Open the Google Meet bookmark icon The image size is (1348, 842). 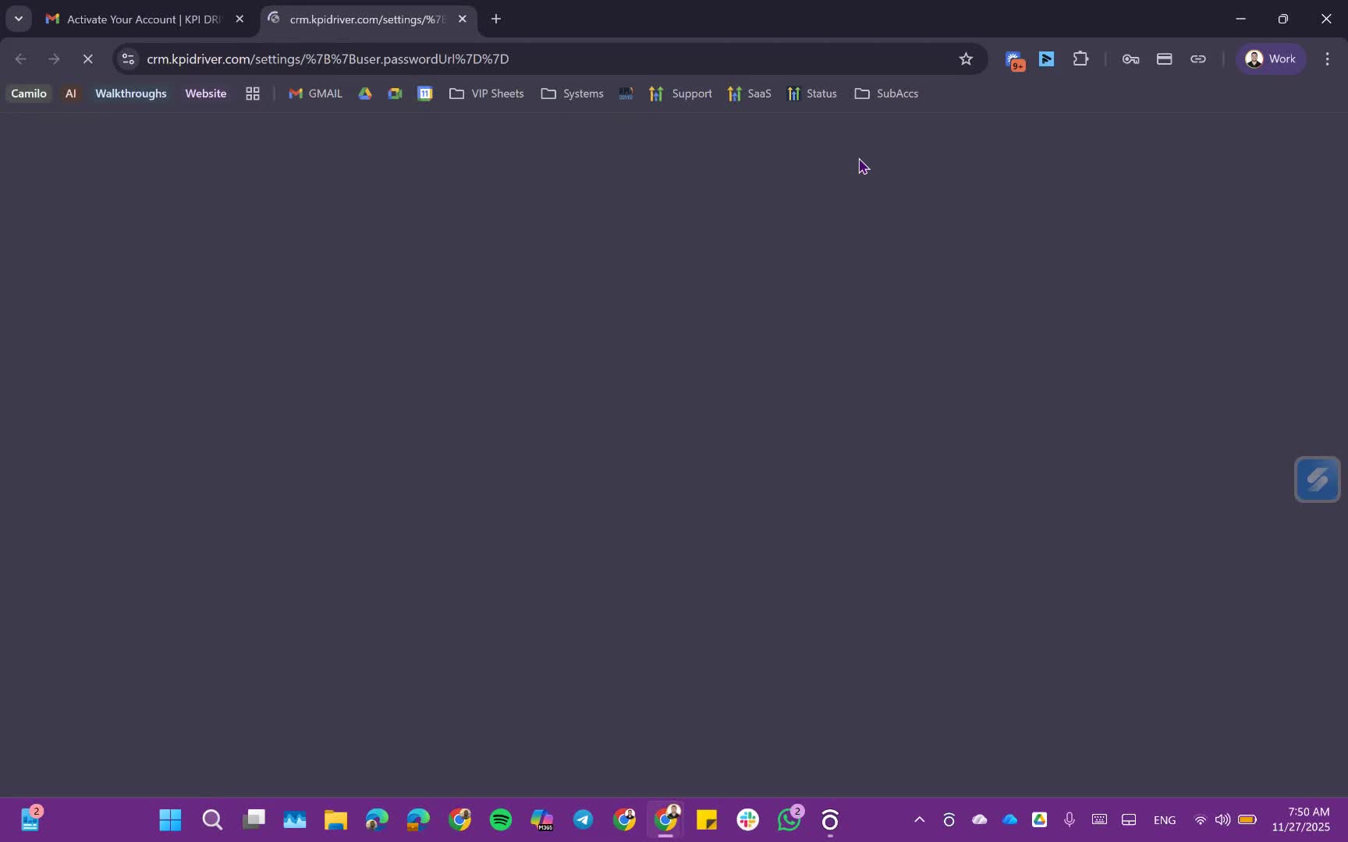[395, 94]
